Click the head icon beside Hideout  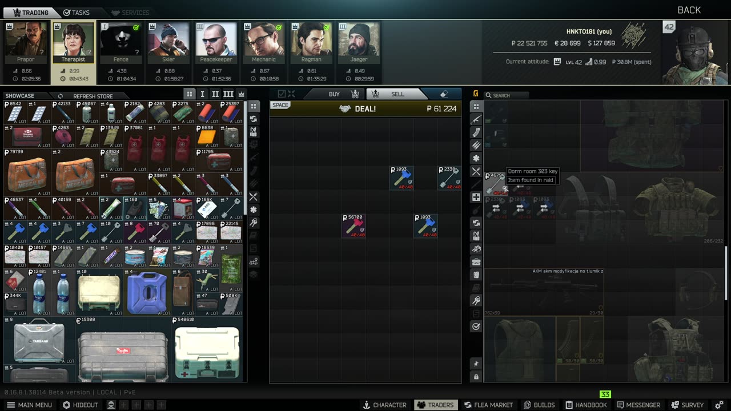(x=111, y=405)
